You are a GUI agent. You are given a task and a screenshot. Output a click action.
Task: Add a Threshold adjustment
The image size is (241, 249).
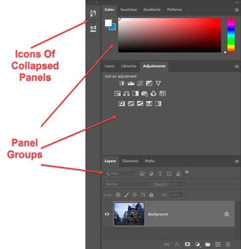[x=140, y=104]
